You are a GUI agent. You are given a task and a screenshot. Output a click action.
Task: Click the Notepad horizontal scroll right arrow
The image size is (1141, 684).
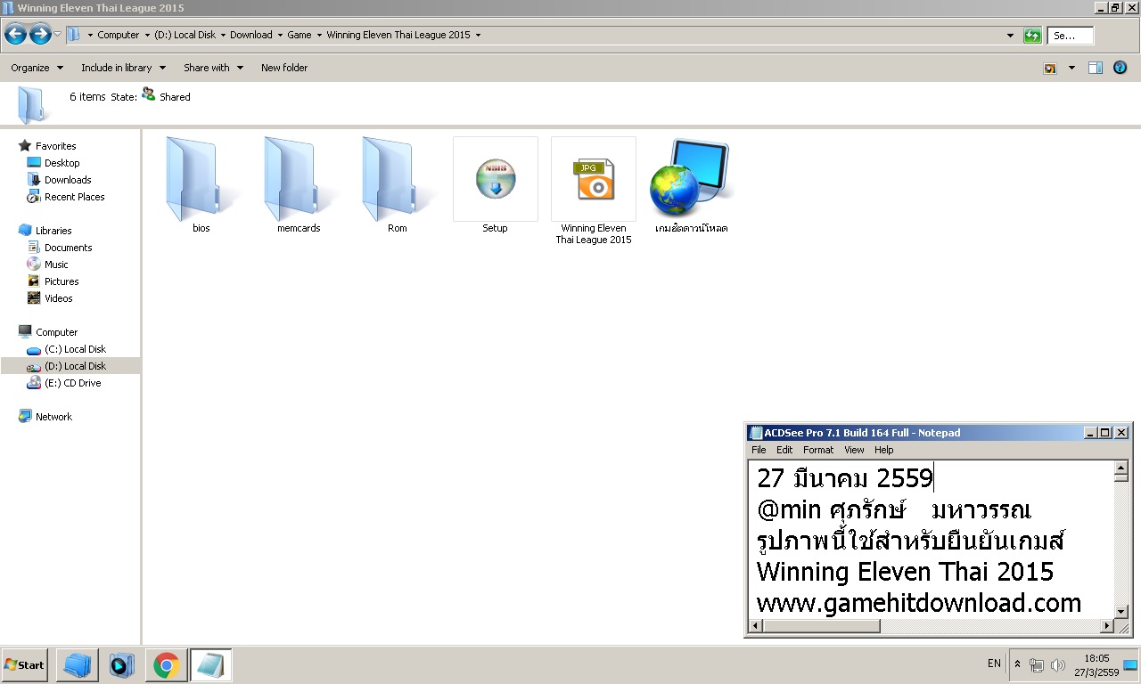(x=1107, y=626)
